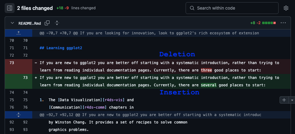Click the '2 files changed' heading
Image resolution: width=295 pixels, height=134 pixels.
tap(35, 8)
